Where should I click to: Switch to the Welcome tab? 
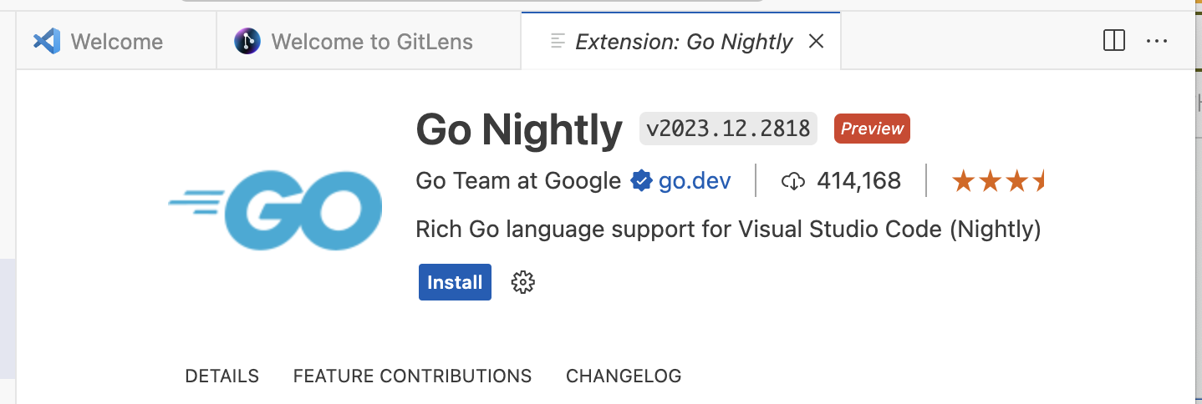(115, 41)
